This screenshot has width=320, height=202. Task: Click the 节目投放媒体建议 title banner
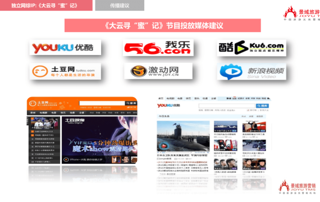[x=163, y=25]
